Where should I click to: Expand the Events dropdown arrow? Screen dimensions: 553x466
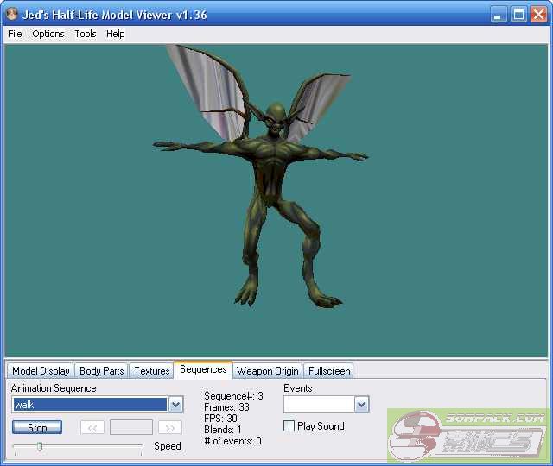coord(361,405)
